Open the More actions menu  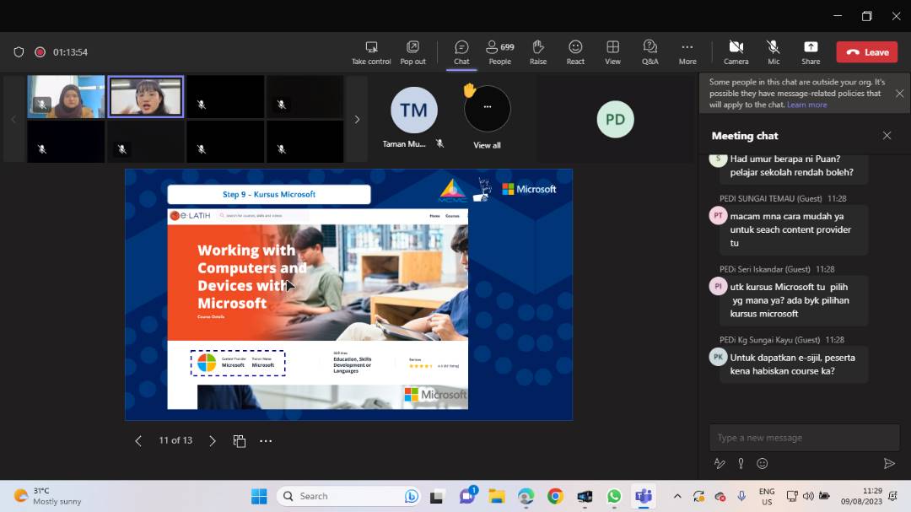(687, 52)
